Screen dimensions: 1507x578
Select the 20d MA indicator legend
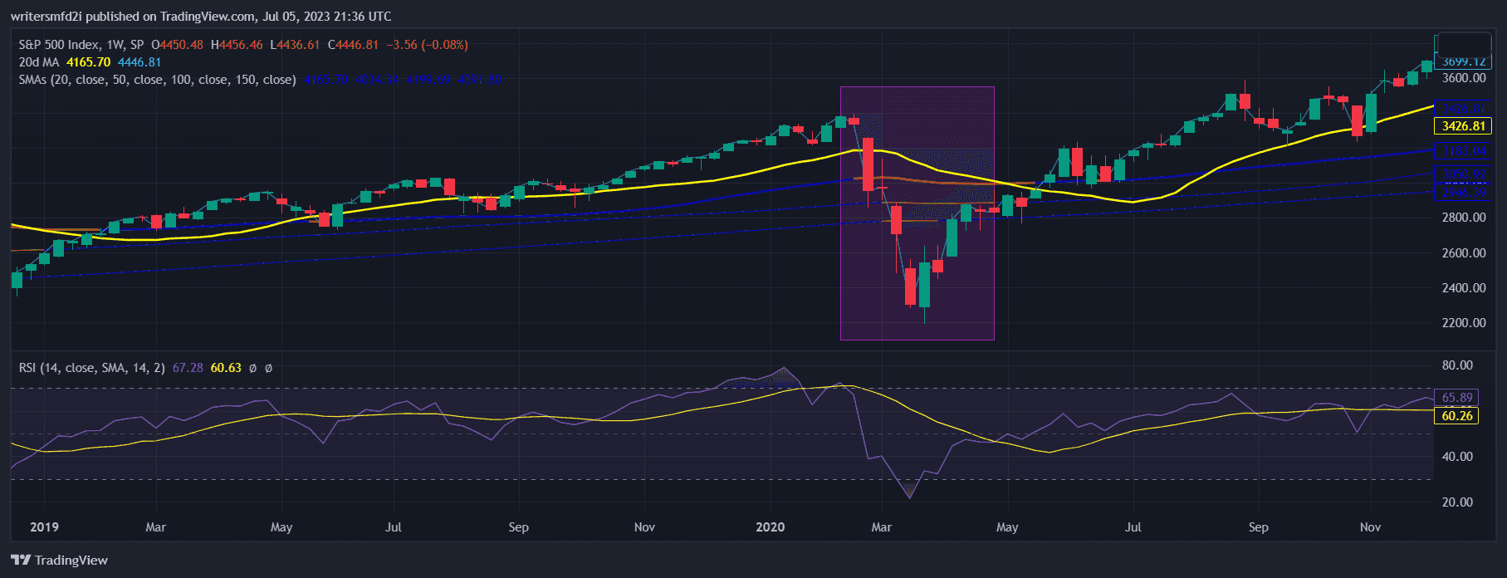(39, 62)
